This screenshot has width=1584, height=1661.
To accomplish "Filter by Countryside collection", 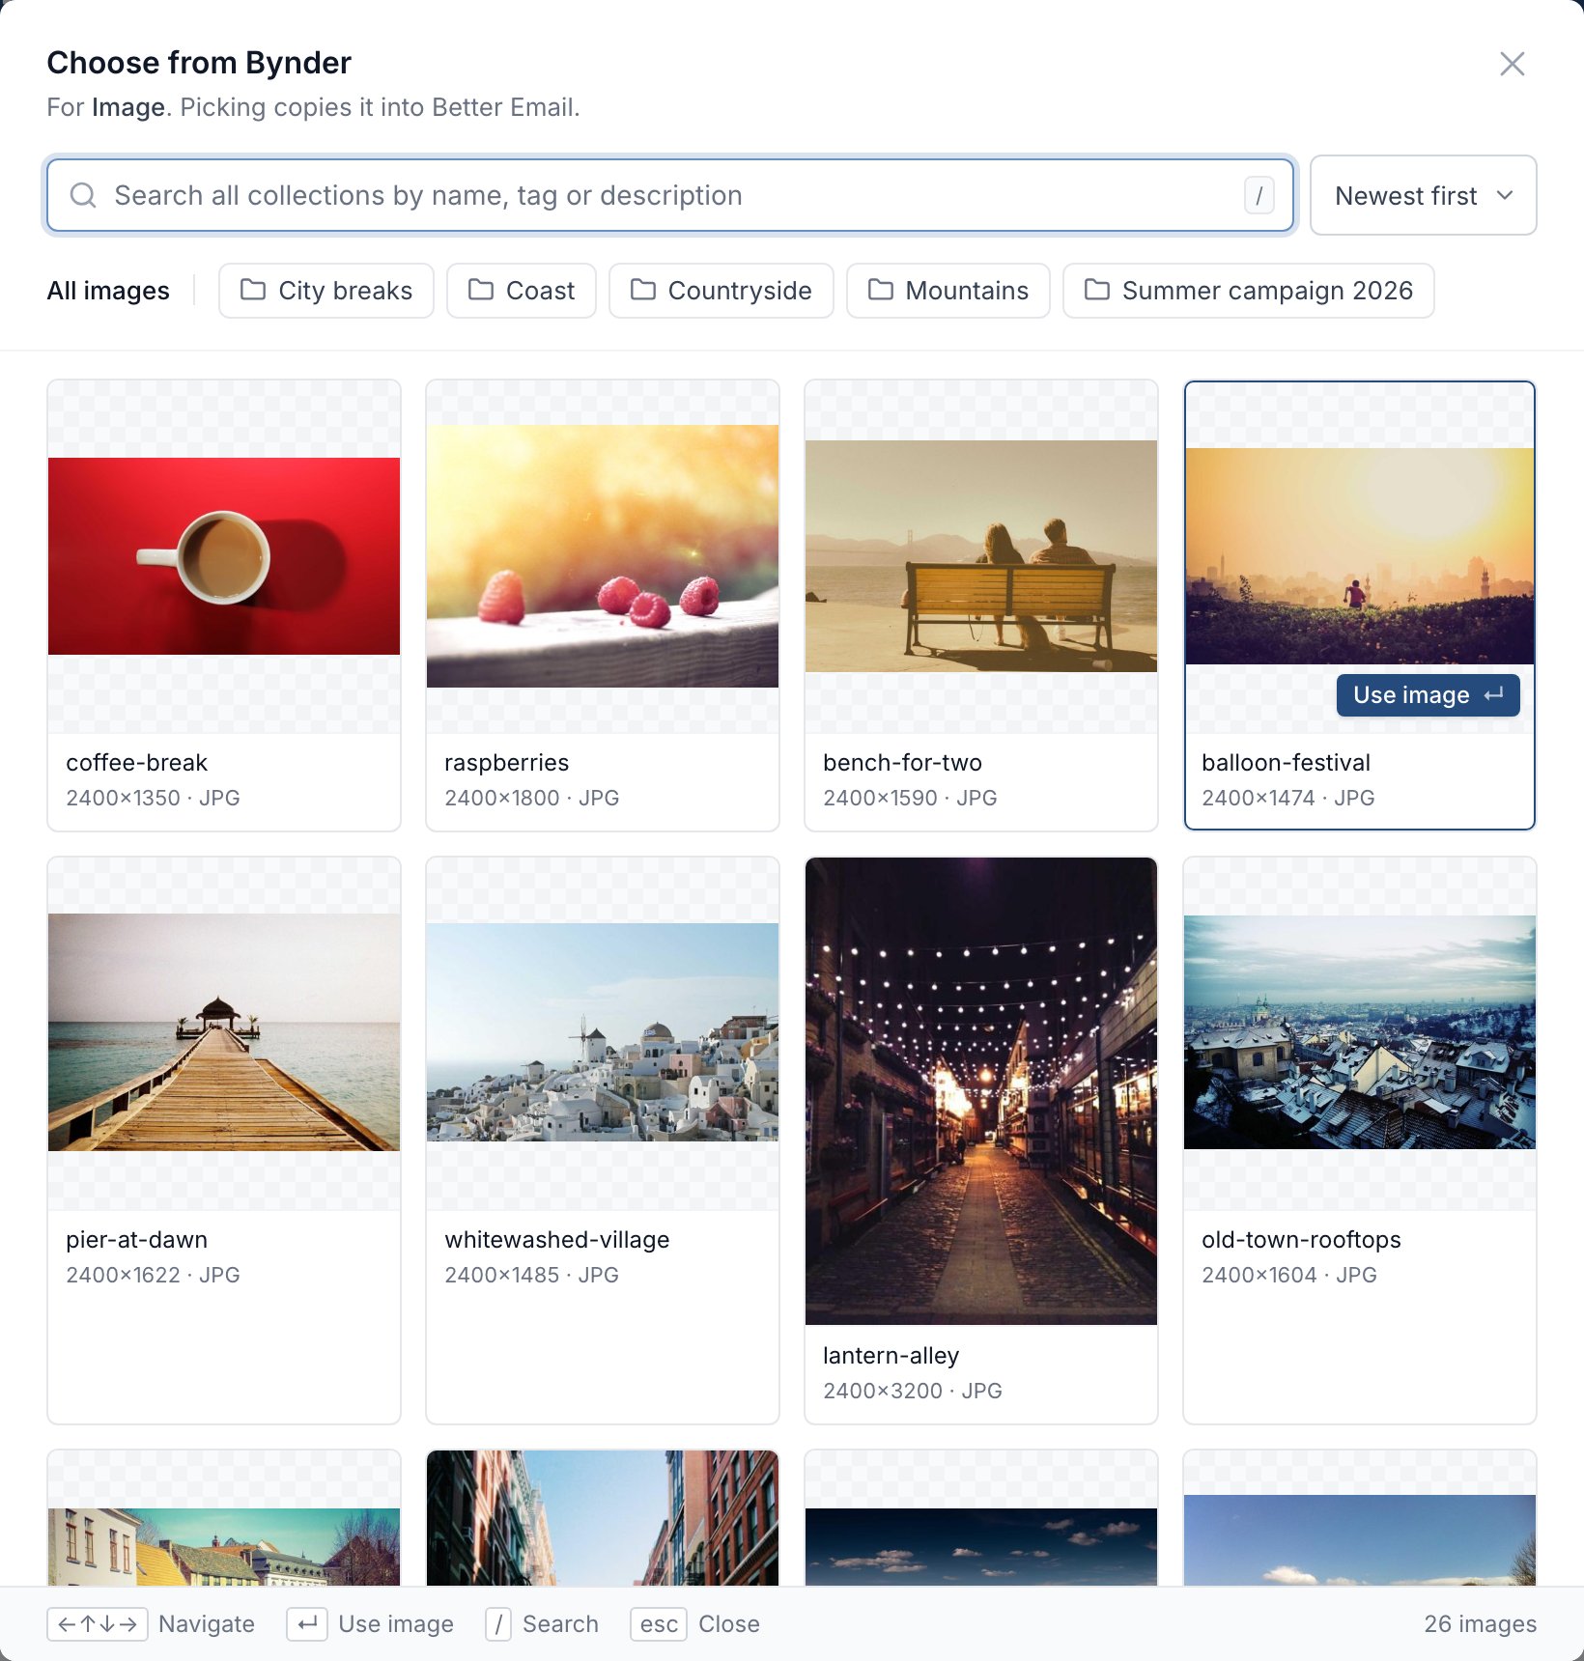I will (721, 291).
